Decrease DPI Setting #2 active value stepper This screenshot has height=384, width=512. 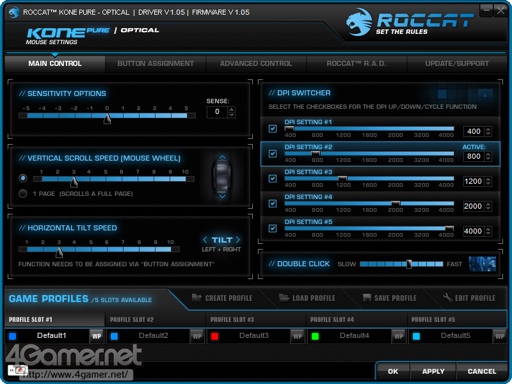pyautogui.click(x=488, y=159)
